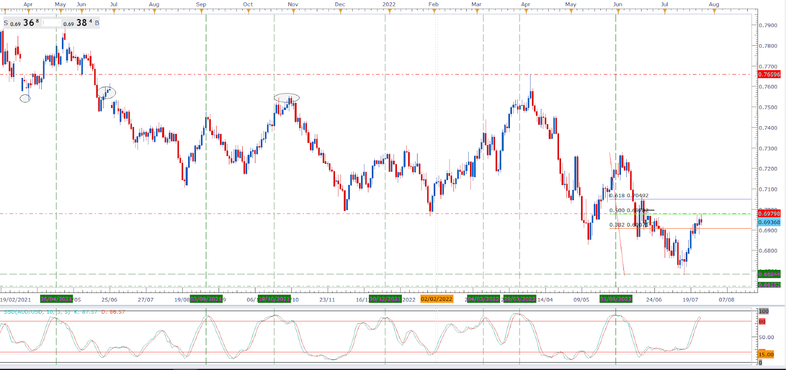Select the orange marker below Sep on top timeline
The image size is (786, 370).
[x=201, y=11]
